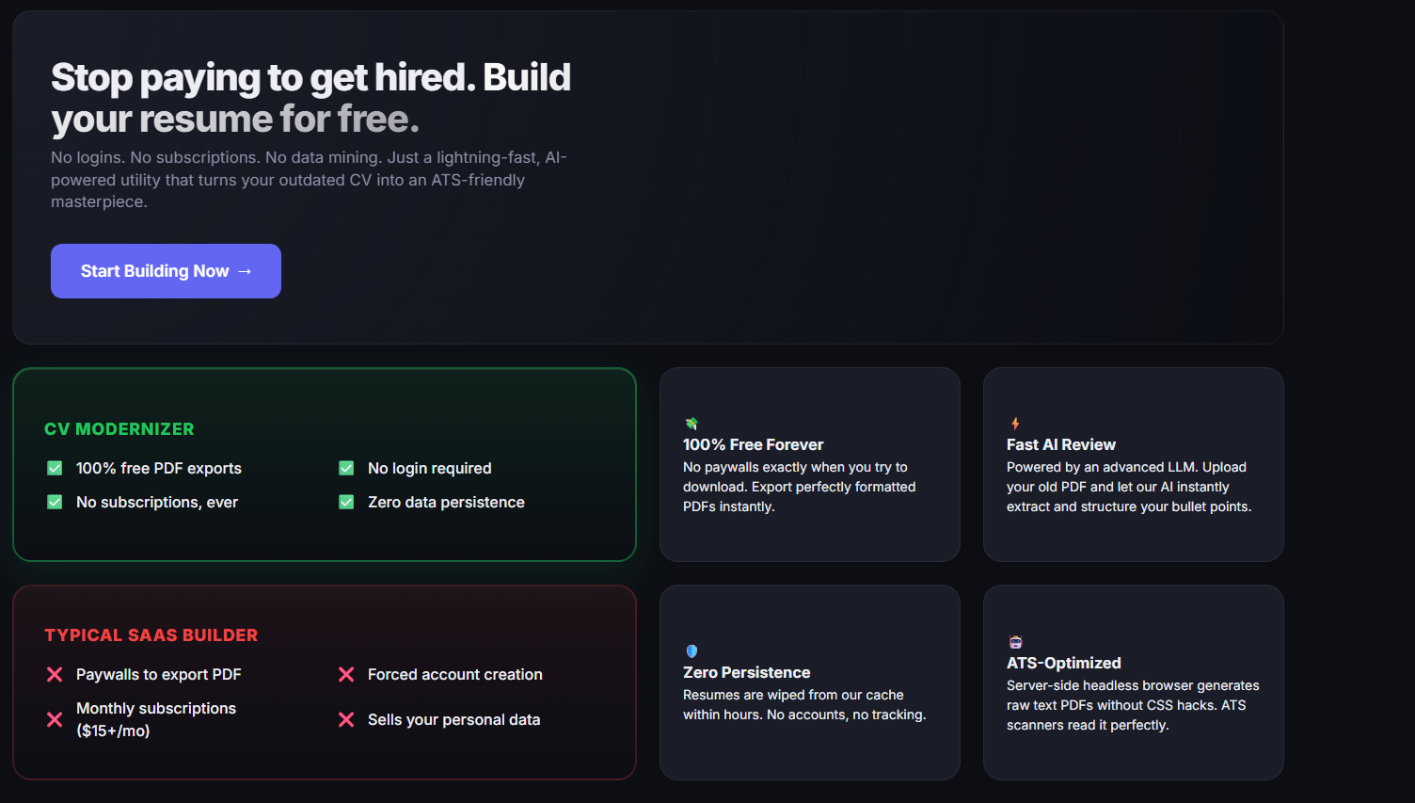Click the red X beside Forced account creation
The image size is (1415, 803).
click(x=346, y=674)
